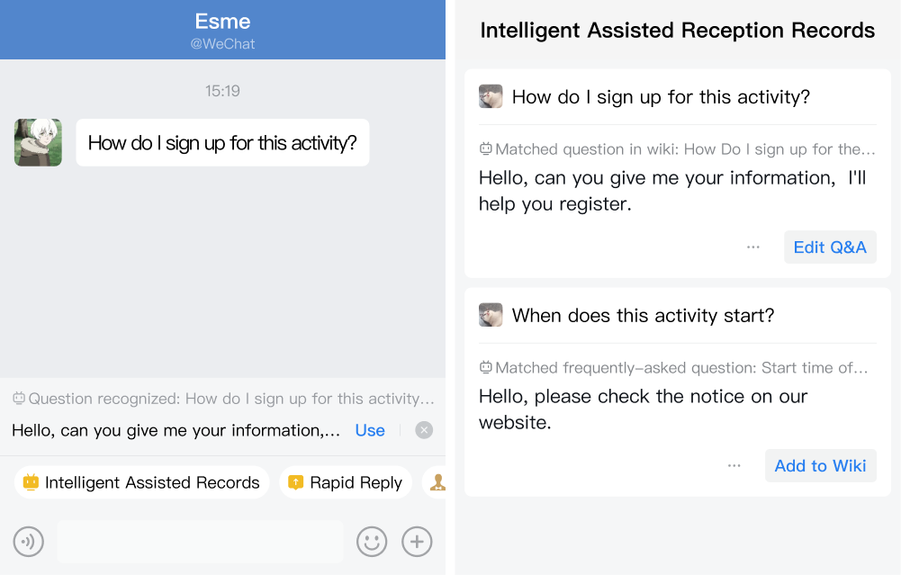
Task: Click the matched frequently-asked question line
Action: tap(673, 368)
